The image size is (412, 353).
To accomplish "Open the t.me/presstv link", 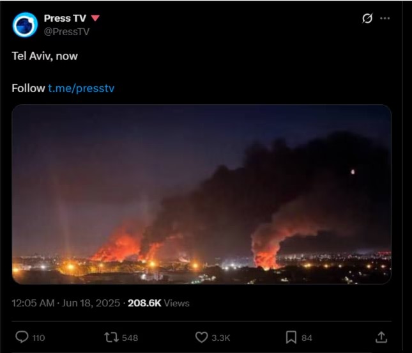I will click(x=81, y=88).
